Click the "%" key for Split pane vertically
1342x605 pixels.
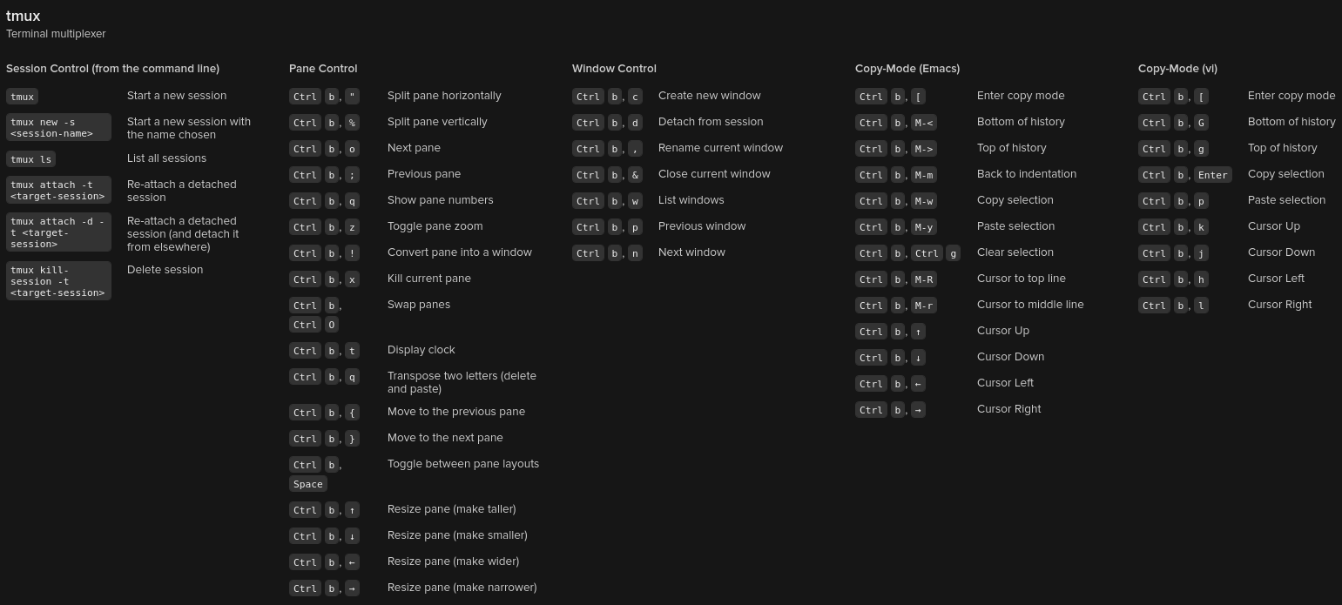[x=352, y=123]
